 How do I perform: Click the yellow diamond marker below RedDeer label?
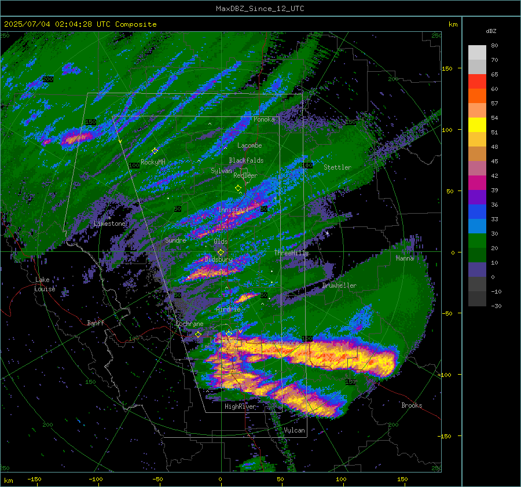pos(238,188)
